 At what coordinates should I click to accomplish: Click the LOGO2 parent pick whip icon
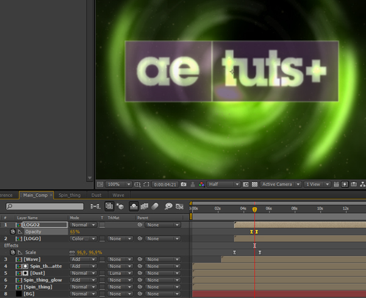pyautogui.click(x=140, y=225)
